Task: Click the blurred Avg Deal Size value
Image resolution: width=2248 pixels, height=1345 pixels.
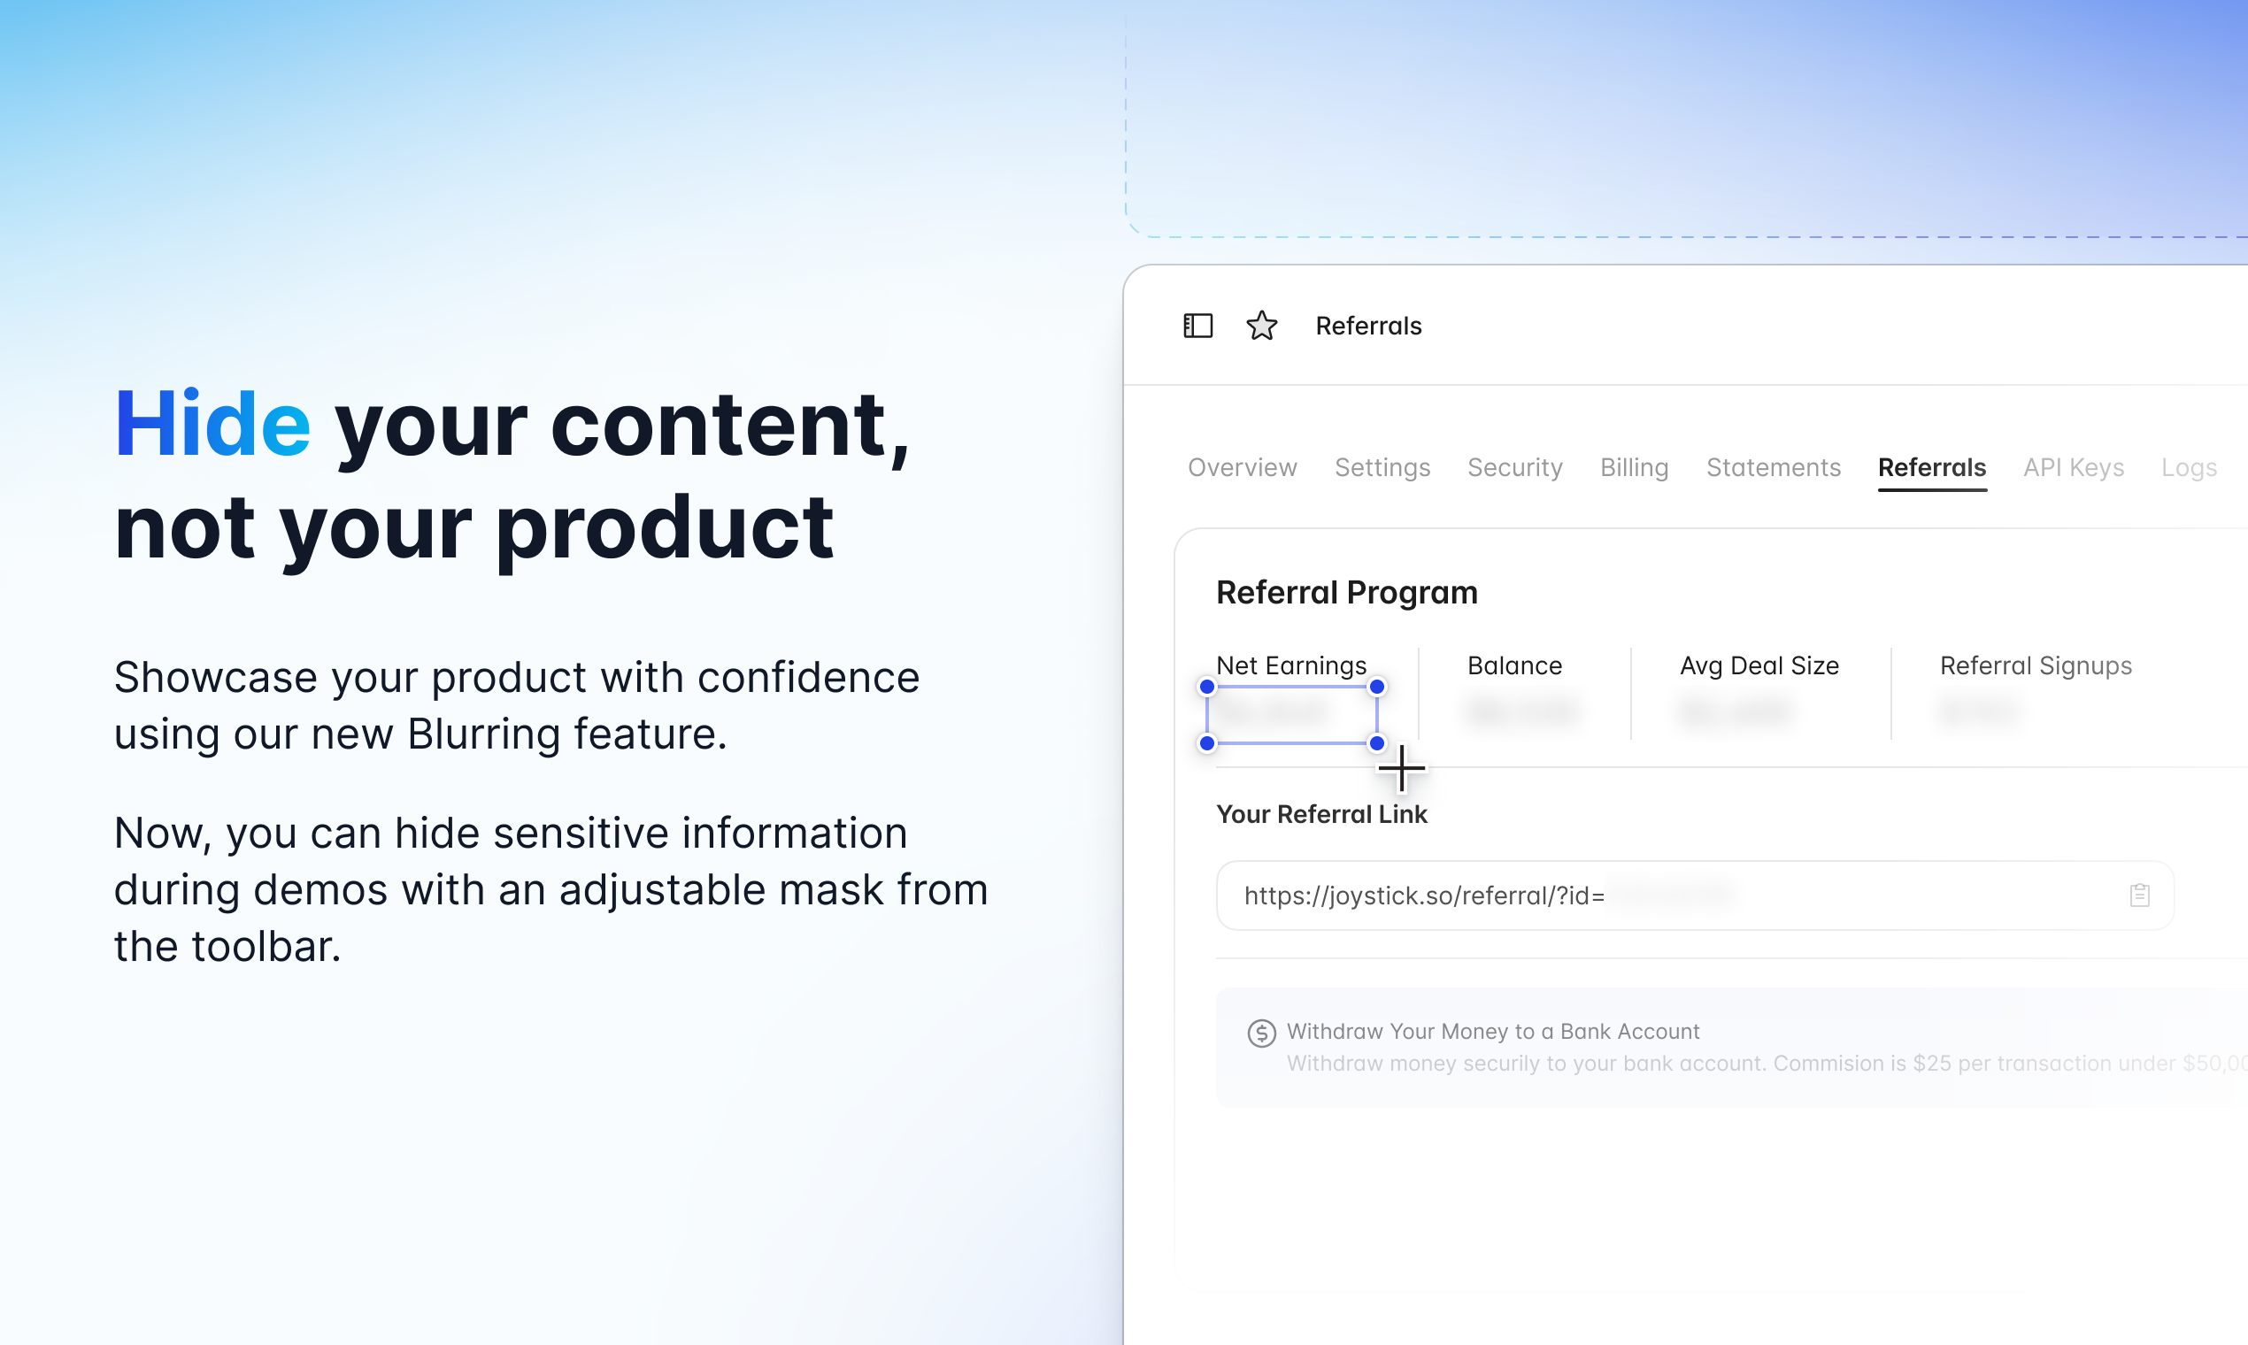Action: pos(1735,711)
